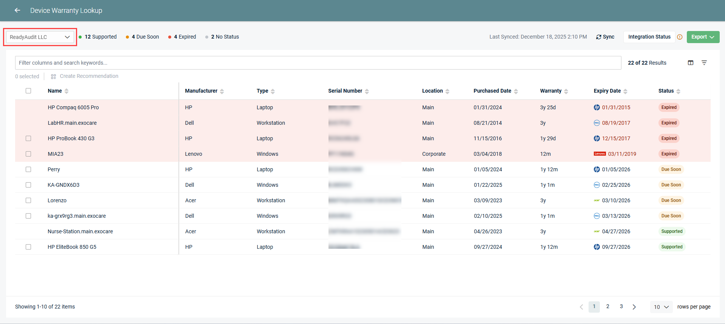725x324 pixels.
Task: Click the Integration Status button
Action: (649, 37)
